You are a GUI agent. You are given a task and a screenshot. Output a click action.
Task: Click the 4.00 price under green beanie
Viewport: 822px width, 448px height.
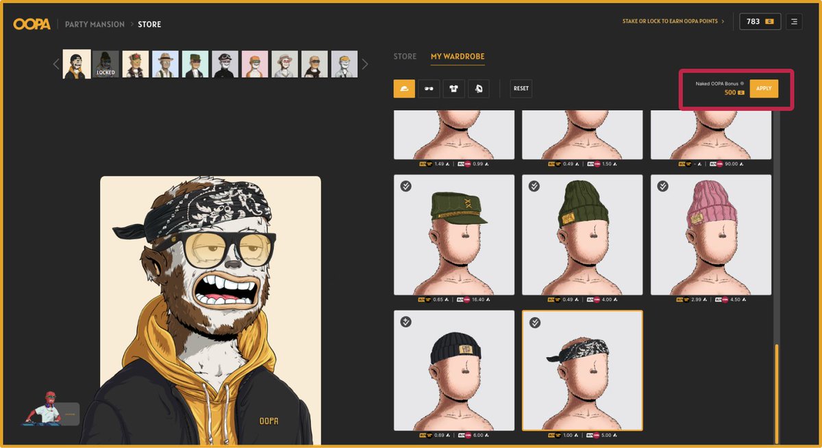pyautogui.click(x=606, y=300)
